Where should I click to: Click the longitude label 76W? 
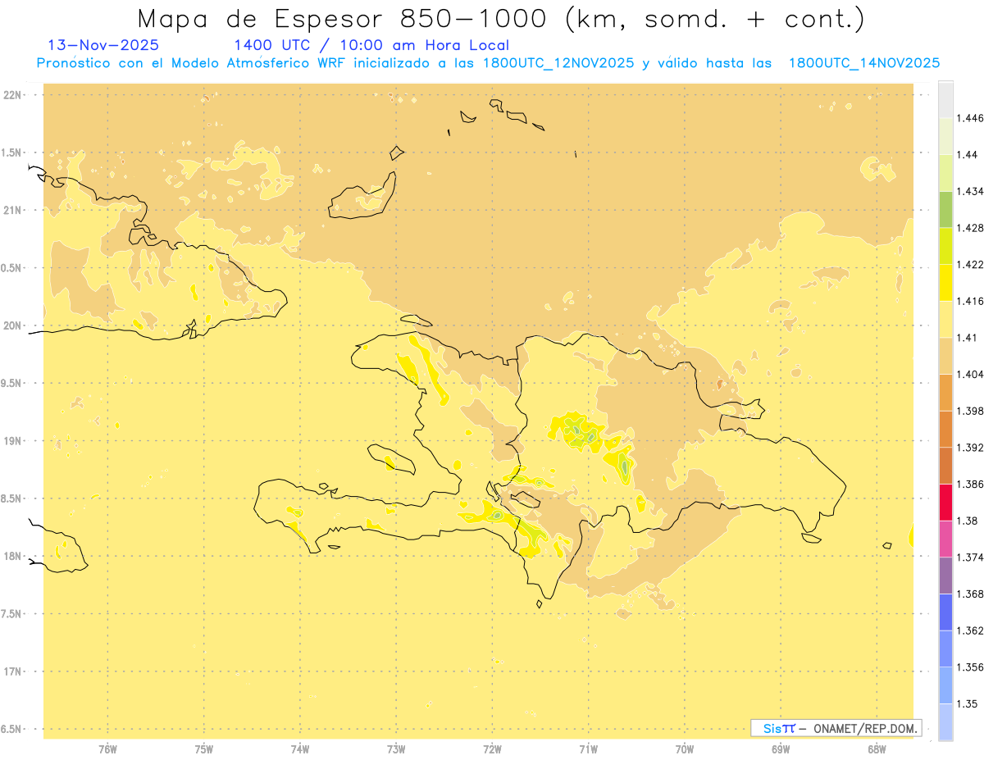[x=107, y=749]
